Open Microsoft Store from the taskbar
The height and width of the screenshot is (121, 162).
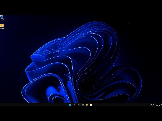tap(91, 105)
